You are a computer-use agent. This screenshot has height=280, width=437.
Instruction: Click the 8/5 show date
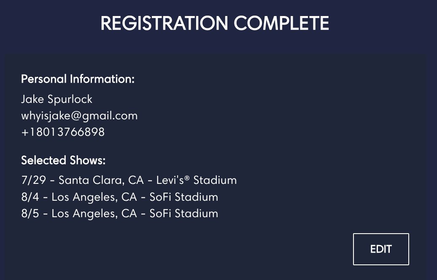pyautogui.click(x=29, y=213)
